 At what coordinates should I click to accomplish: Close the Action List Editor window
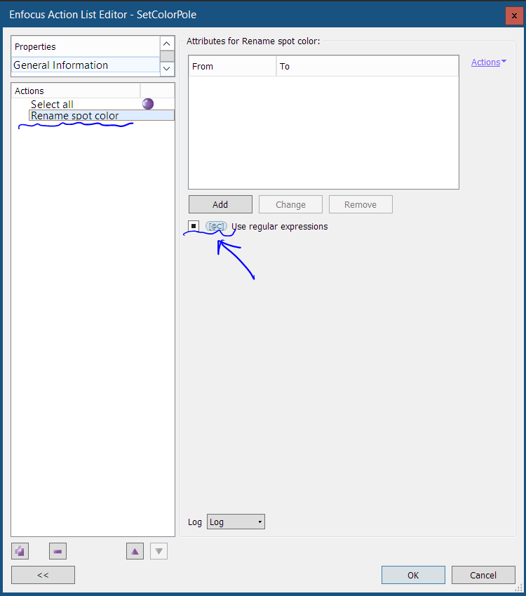pos(514,15)
